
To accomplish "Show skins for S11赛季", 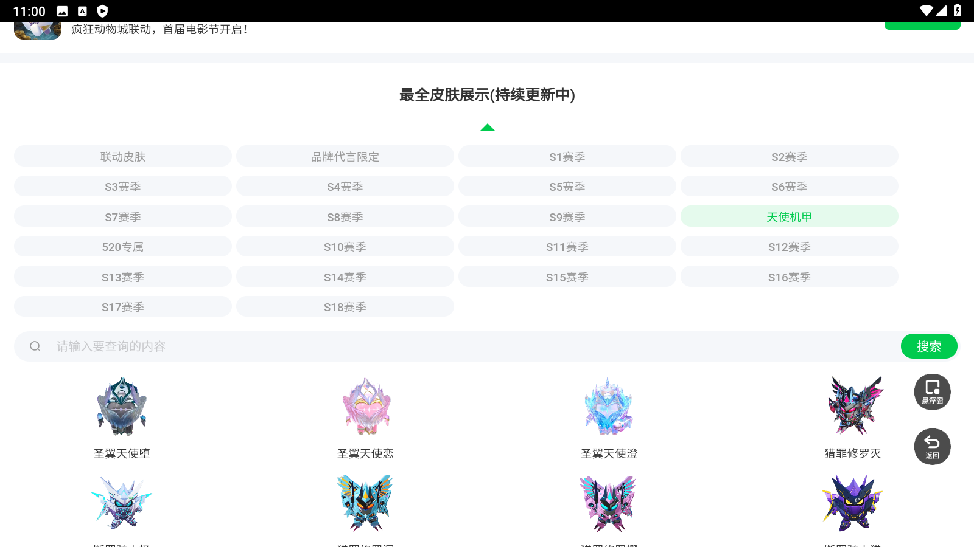I will [567, 247].
